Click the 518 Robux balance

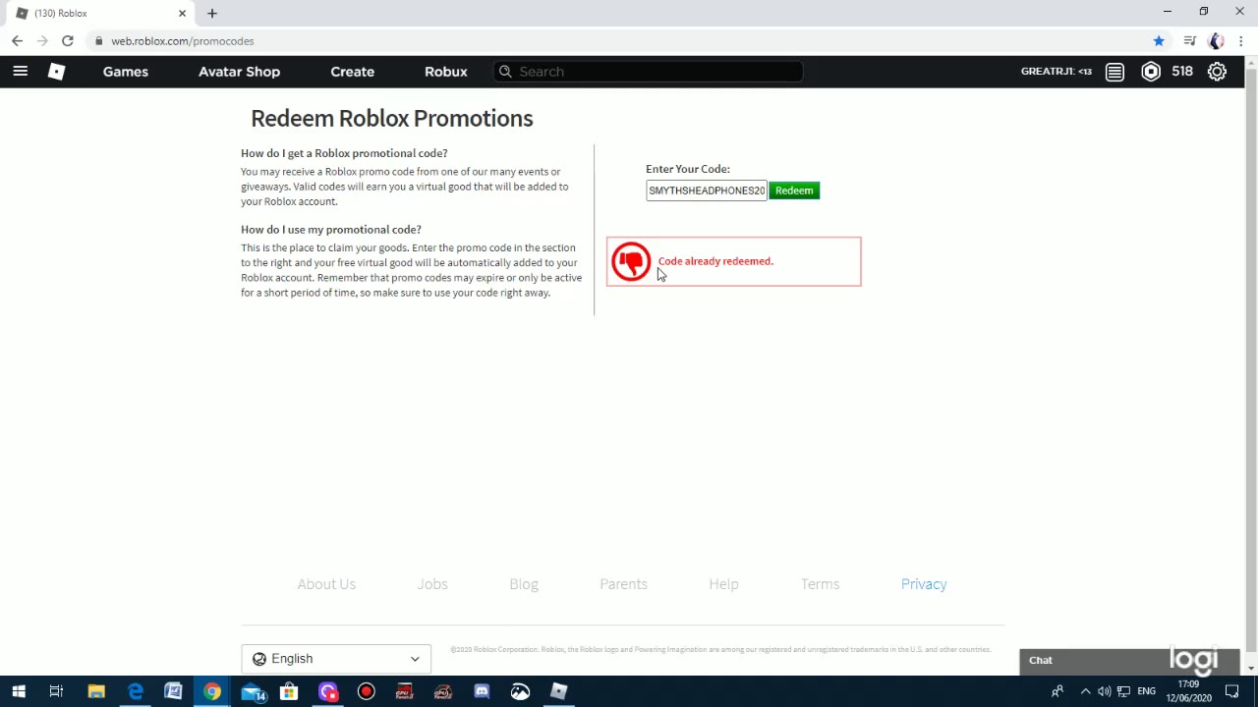(1181, 72)
